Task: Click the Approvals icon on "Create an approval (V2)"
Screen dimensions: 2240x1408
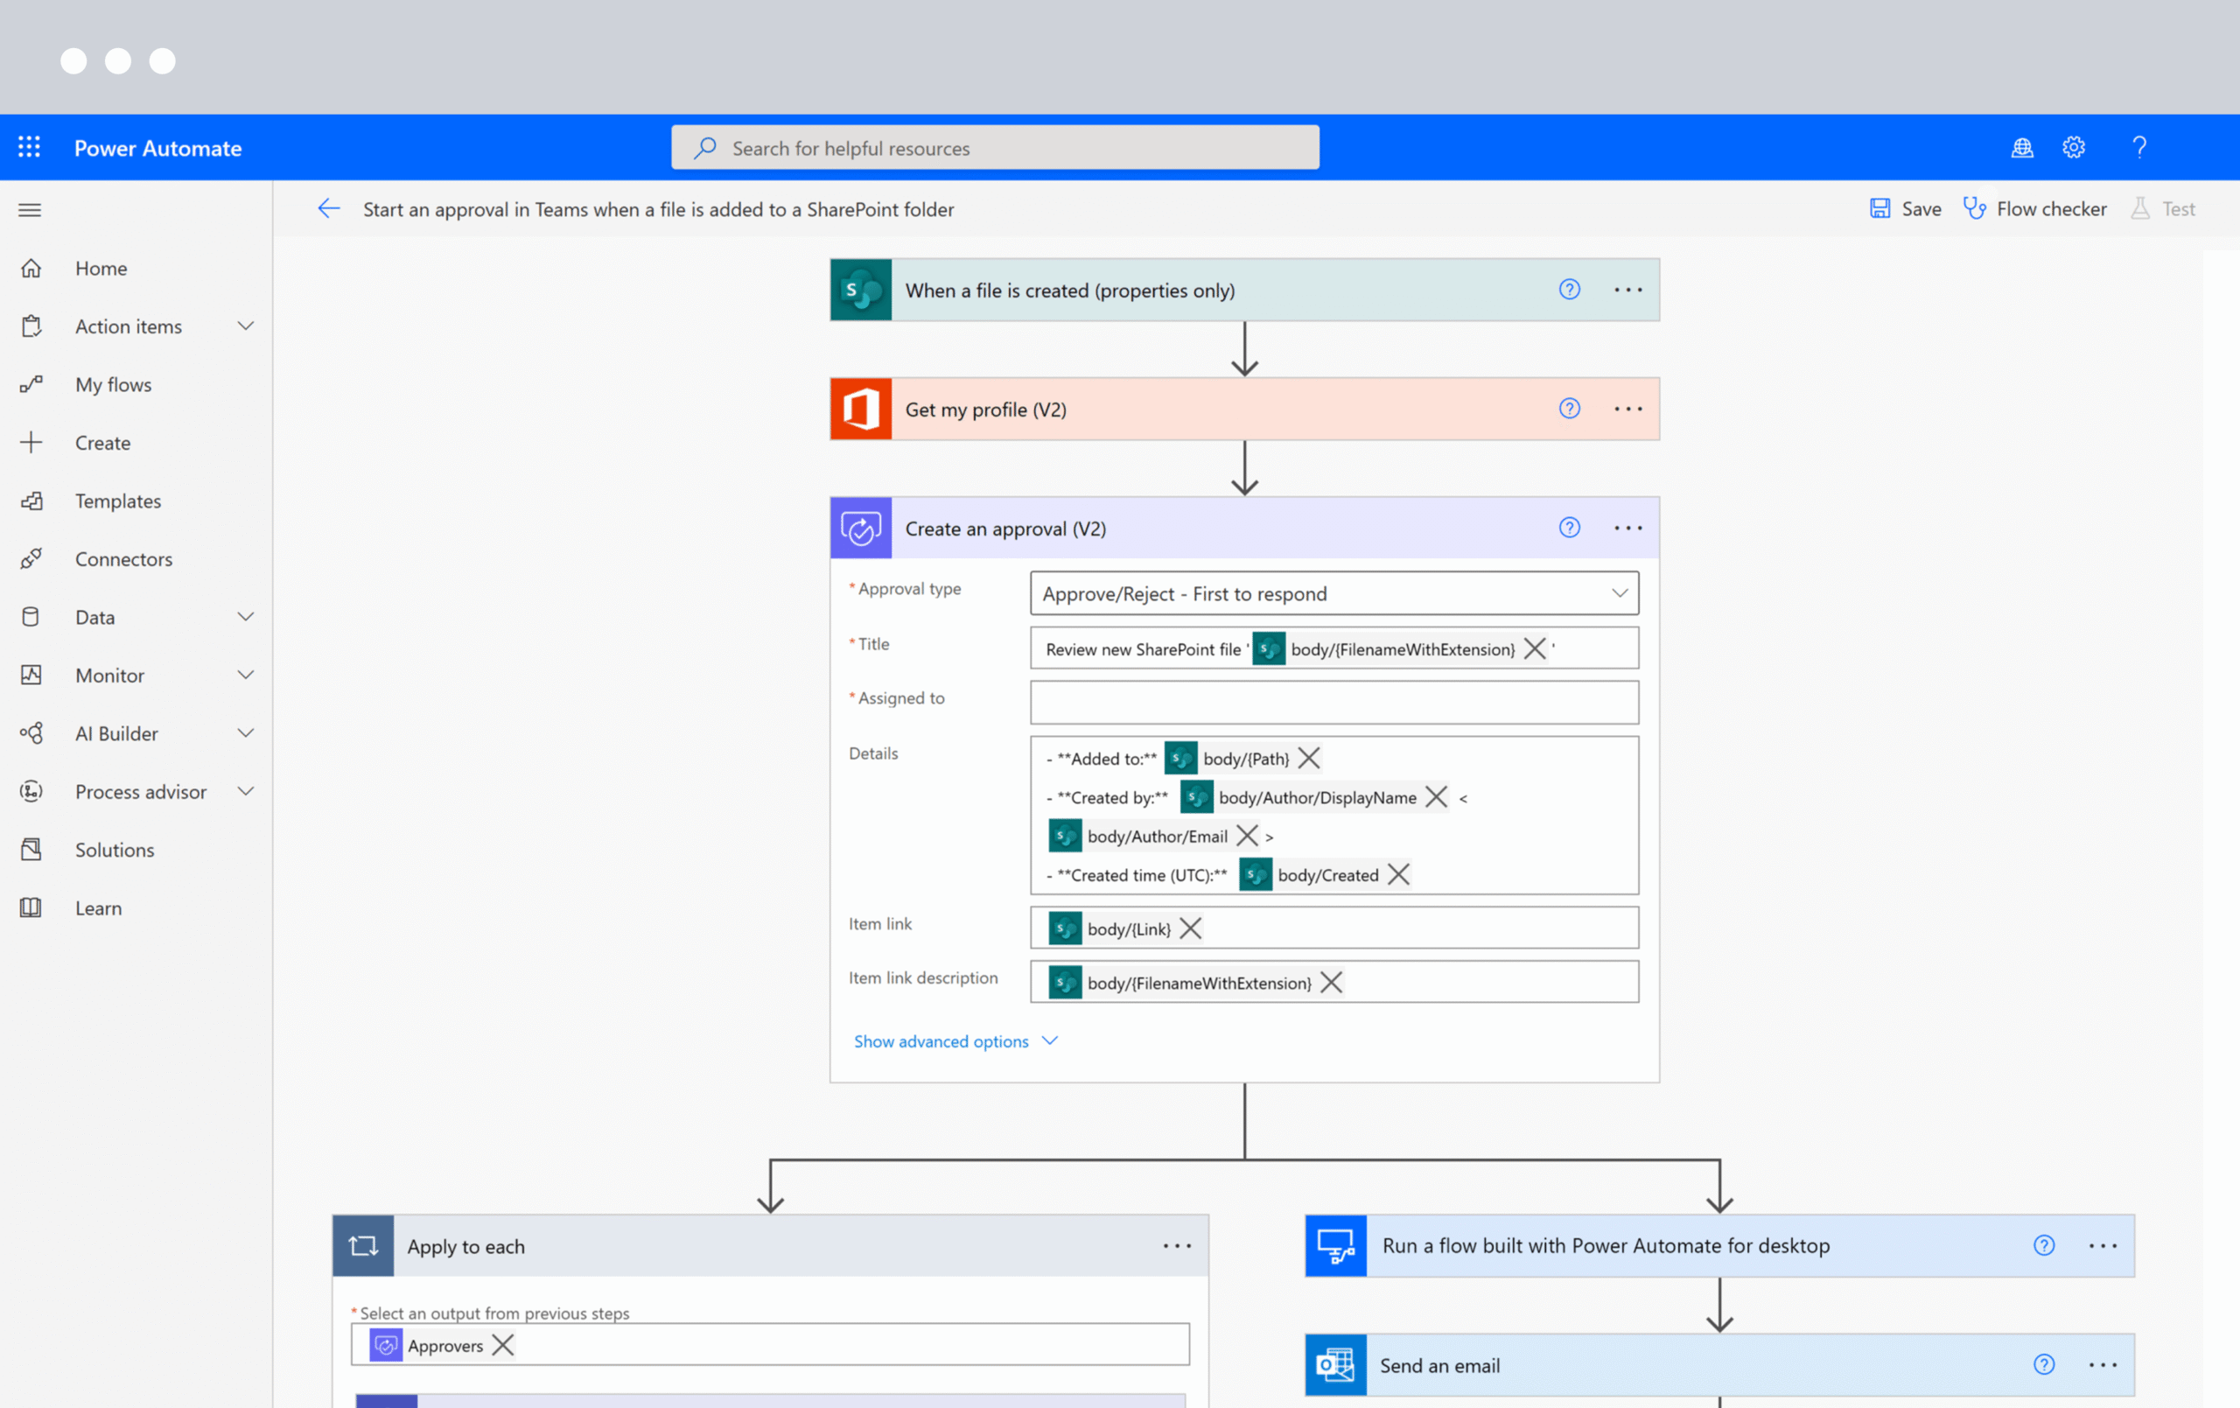Action: coord(859,528)
